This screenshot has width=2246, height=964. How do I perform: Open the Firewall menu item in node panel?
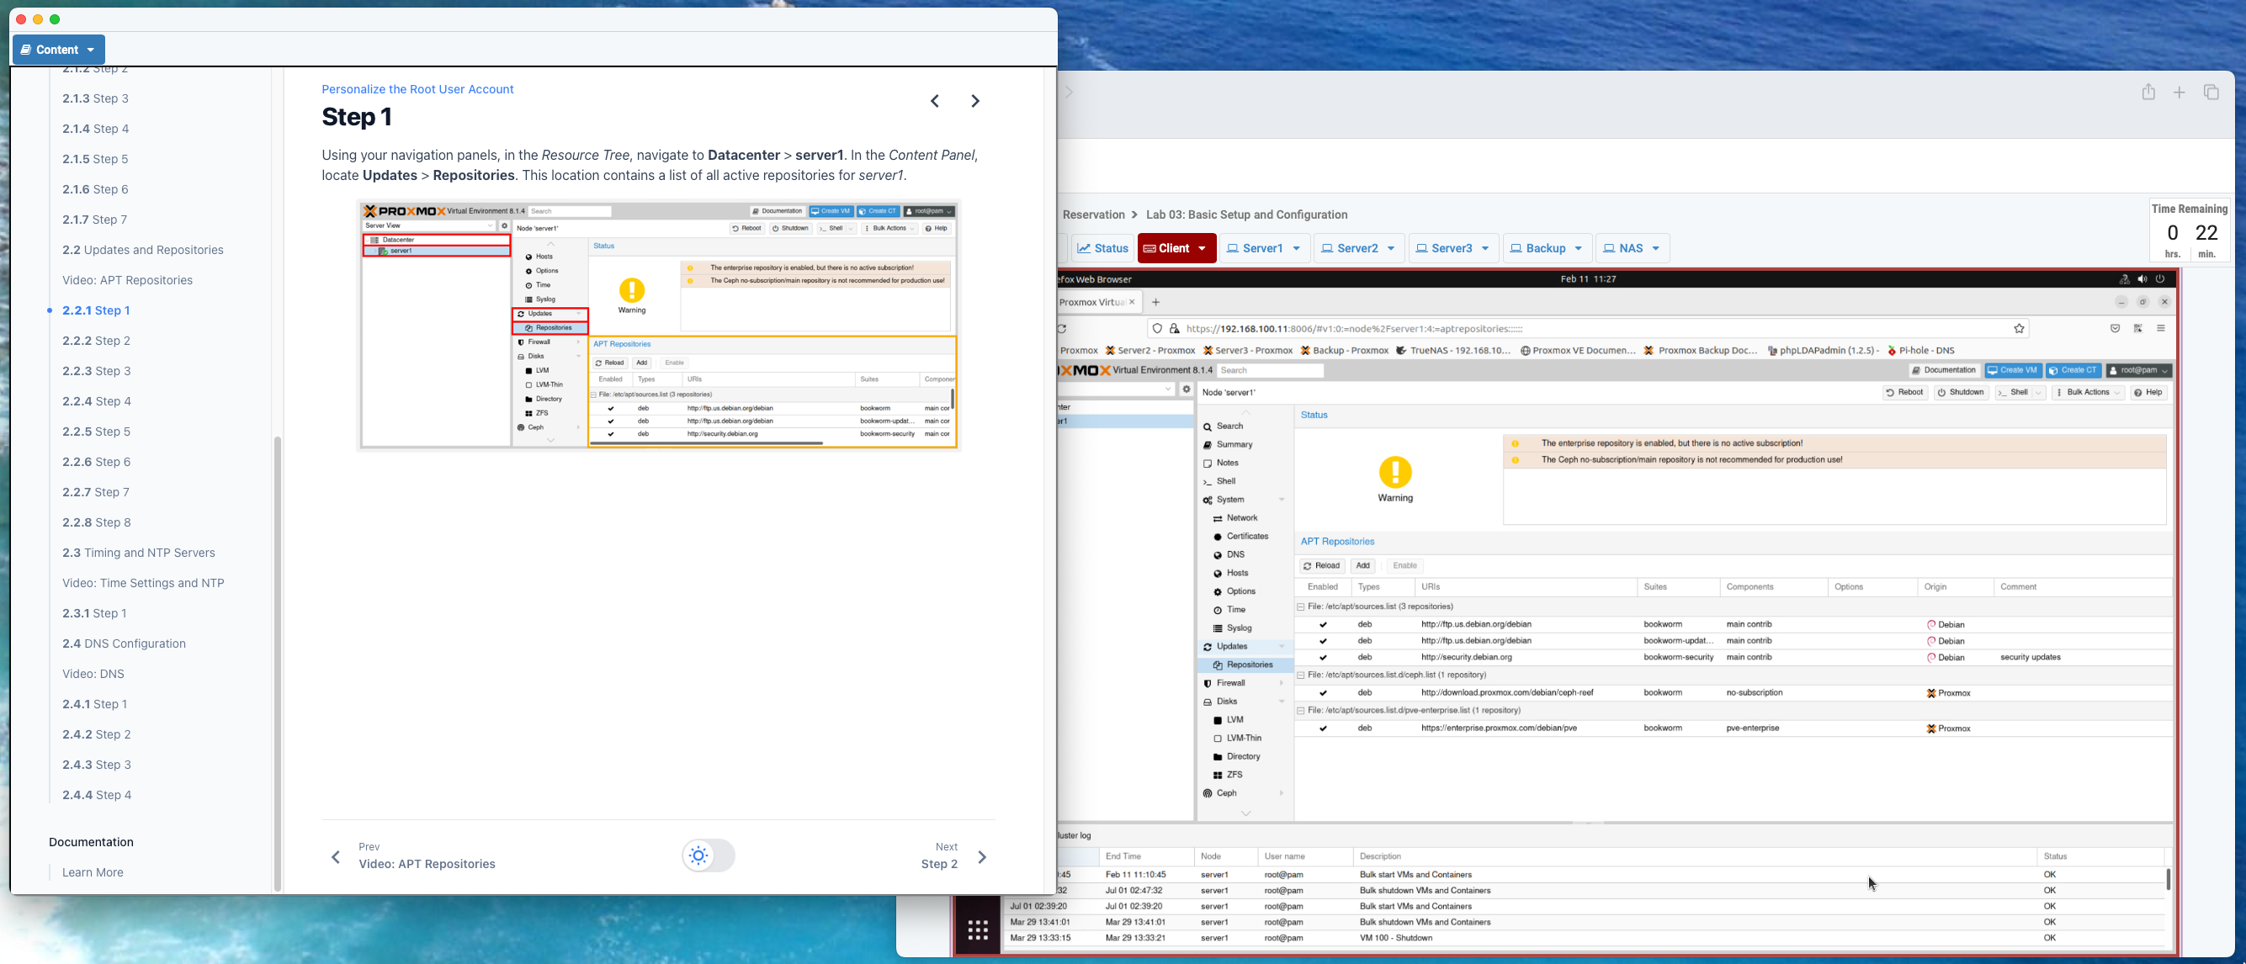click(x=1230, y=683)
